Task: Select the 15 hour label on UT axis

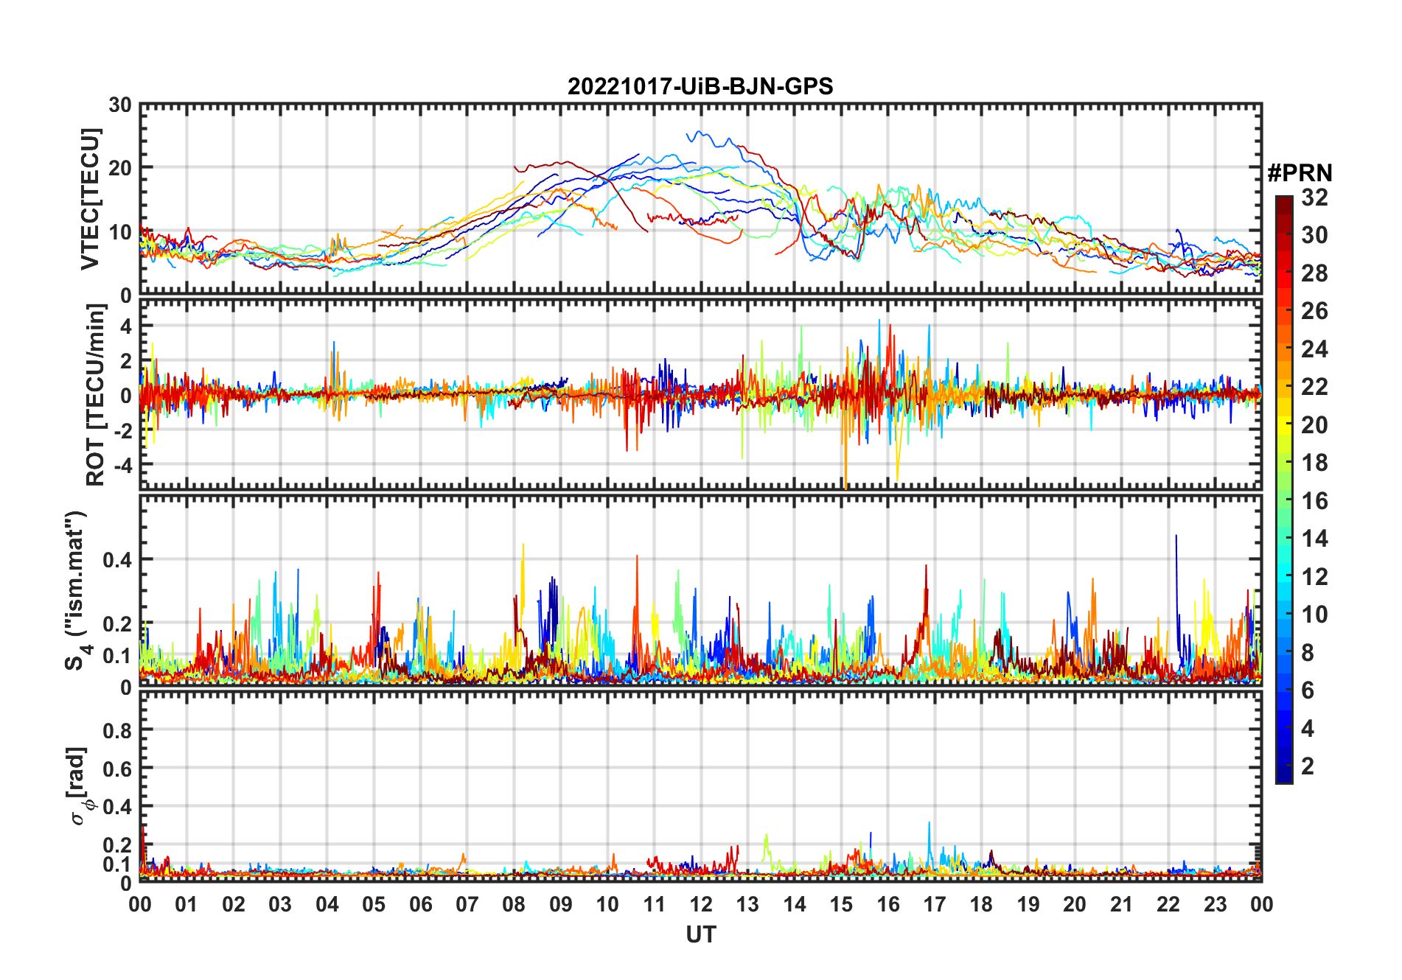Action: (841, 905)
